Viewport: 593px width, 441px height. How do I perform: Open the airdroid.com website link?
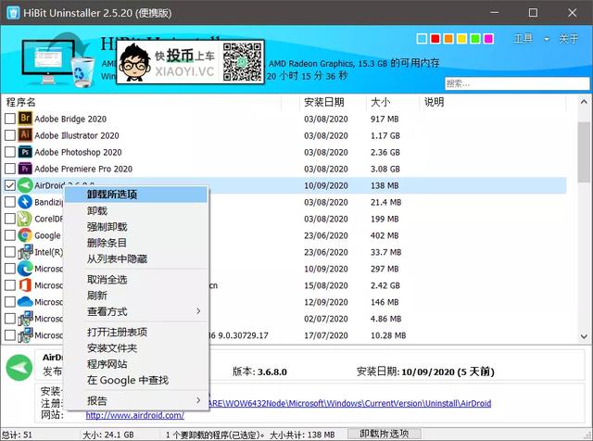coord(135,415)
